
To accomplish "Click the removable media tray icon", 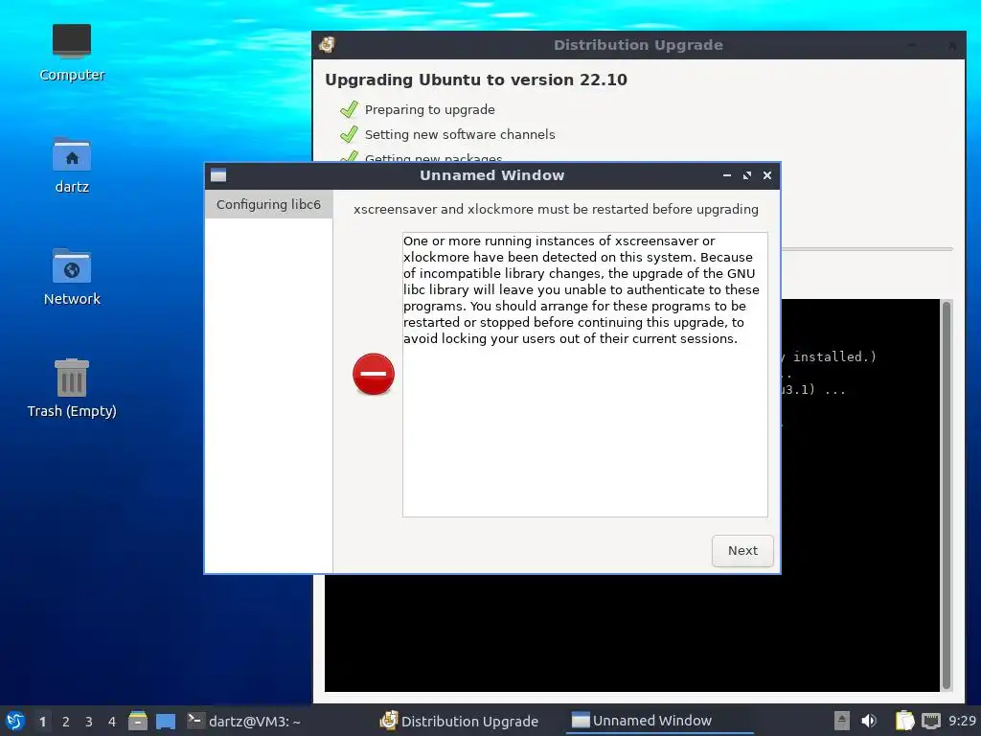I will pos(842,721).
